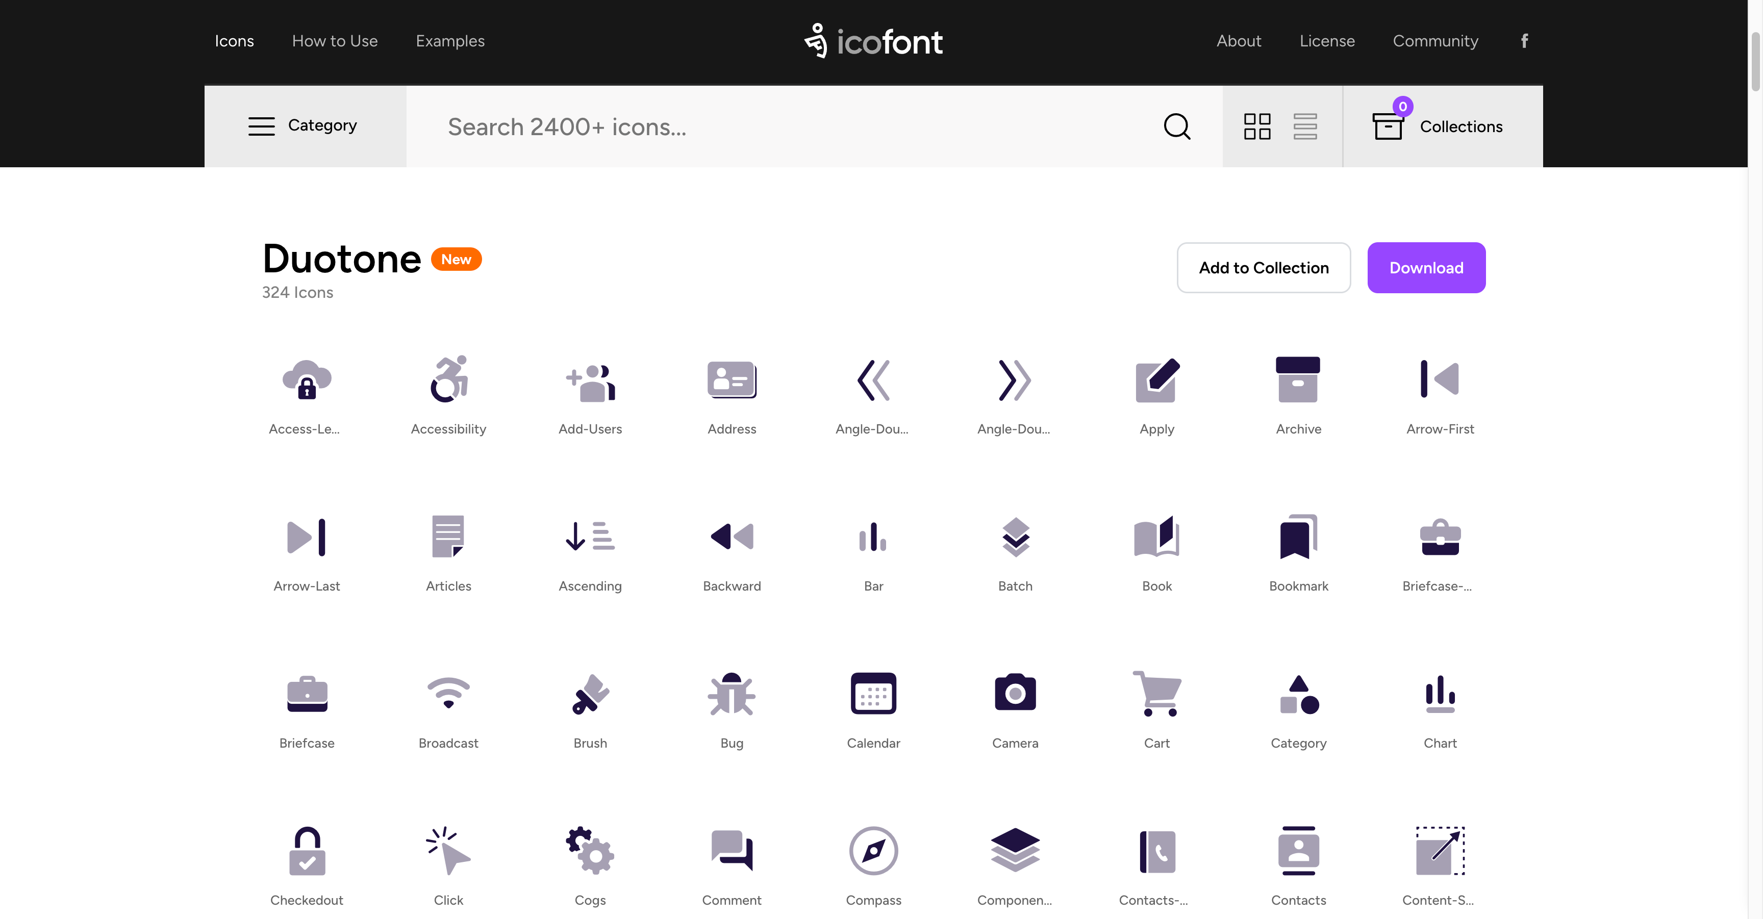
Task: Pick the Click cursor icon
Action: tap(448, 851)
